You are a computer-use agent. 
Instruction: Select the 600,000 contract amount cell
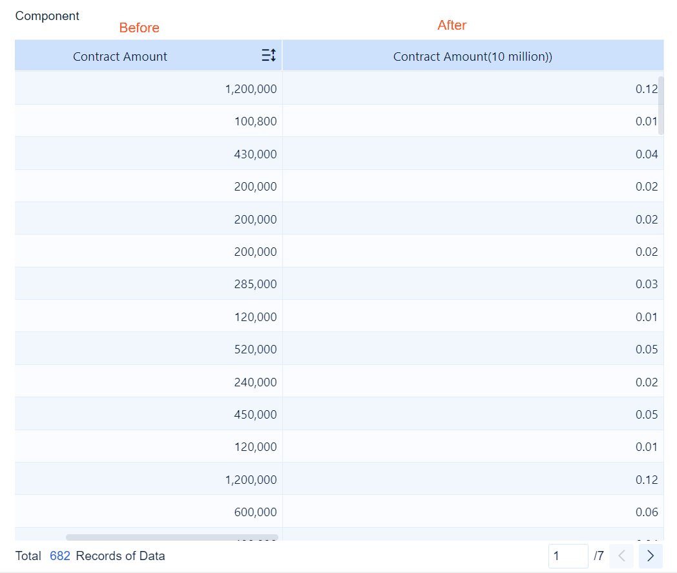(255, 512)
